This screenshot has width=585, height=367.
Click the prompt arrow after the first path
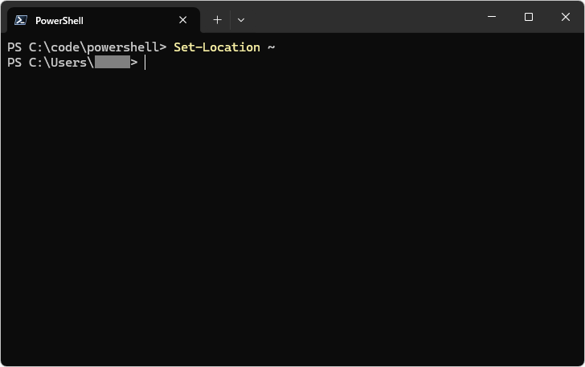[163, 47]
